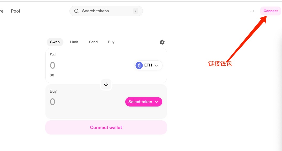Click the Connect wallet button
The height and width of the screenshot is (151, 282).
106,127
